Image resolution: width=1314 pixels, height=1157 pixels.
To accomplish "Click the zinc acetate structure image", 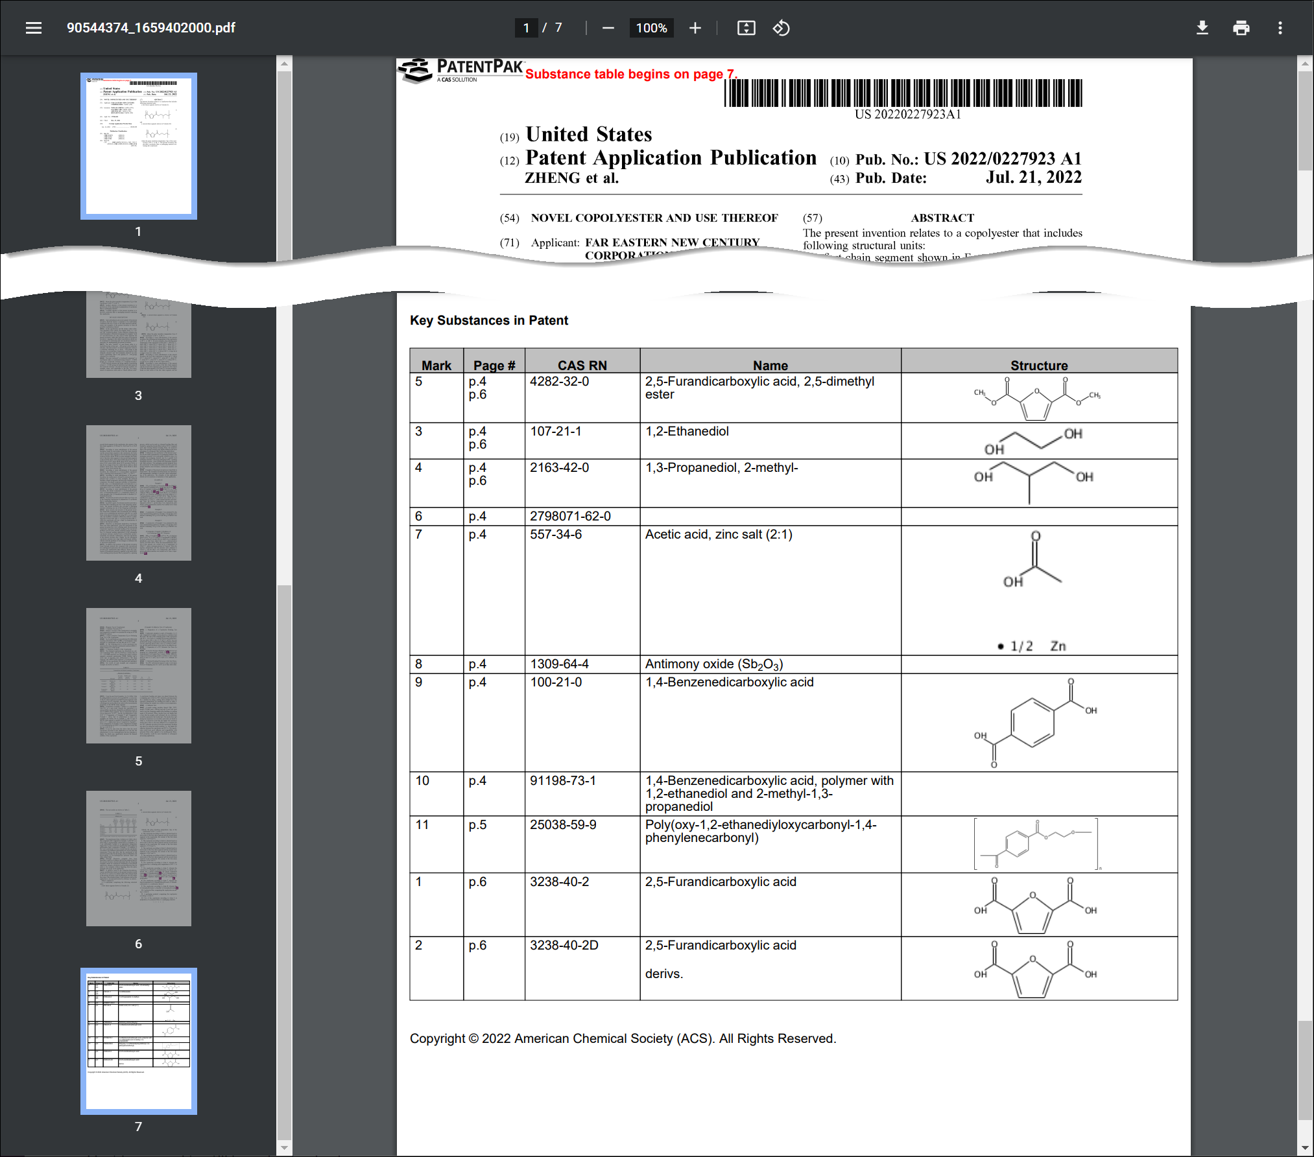I will [1033, 591].
